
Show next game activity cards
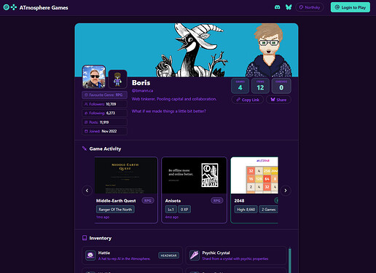(x=286, y=191)
